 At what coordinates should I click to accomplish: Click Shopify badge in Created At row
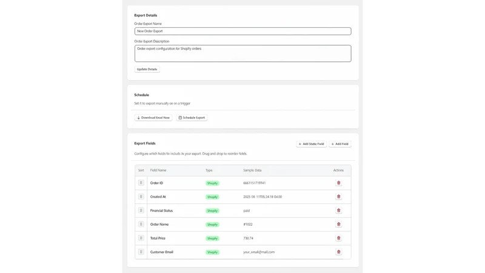tap(213, 197)
